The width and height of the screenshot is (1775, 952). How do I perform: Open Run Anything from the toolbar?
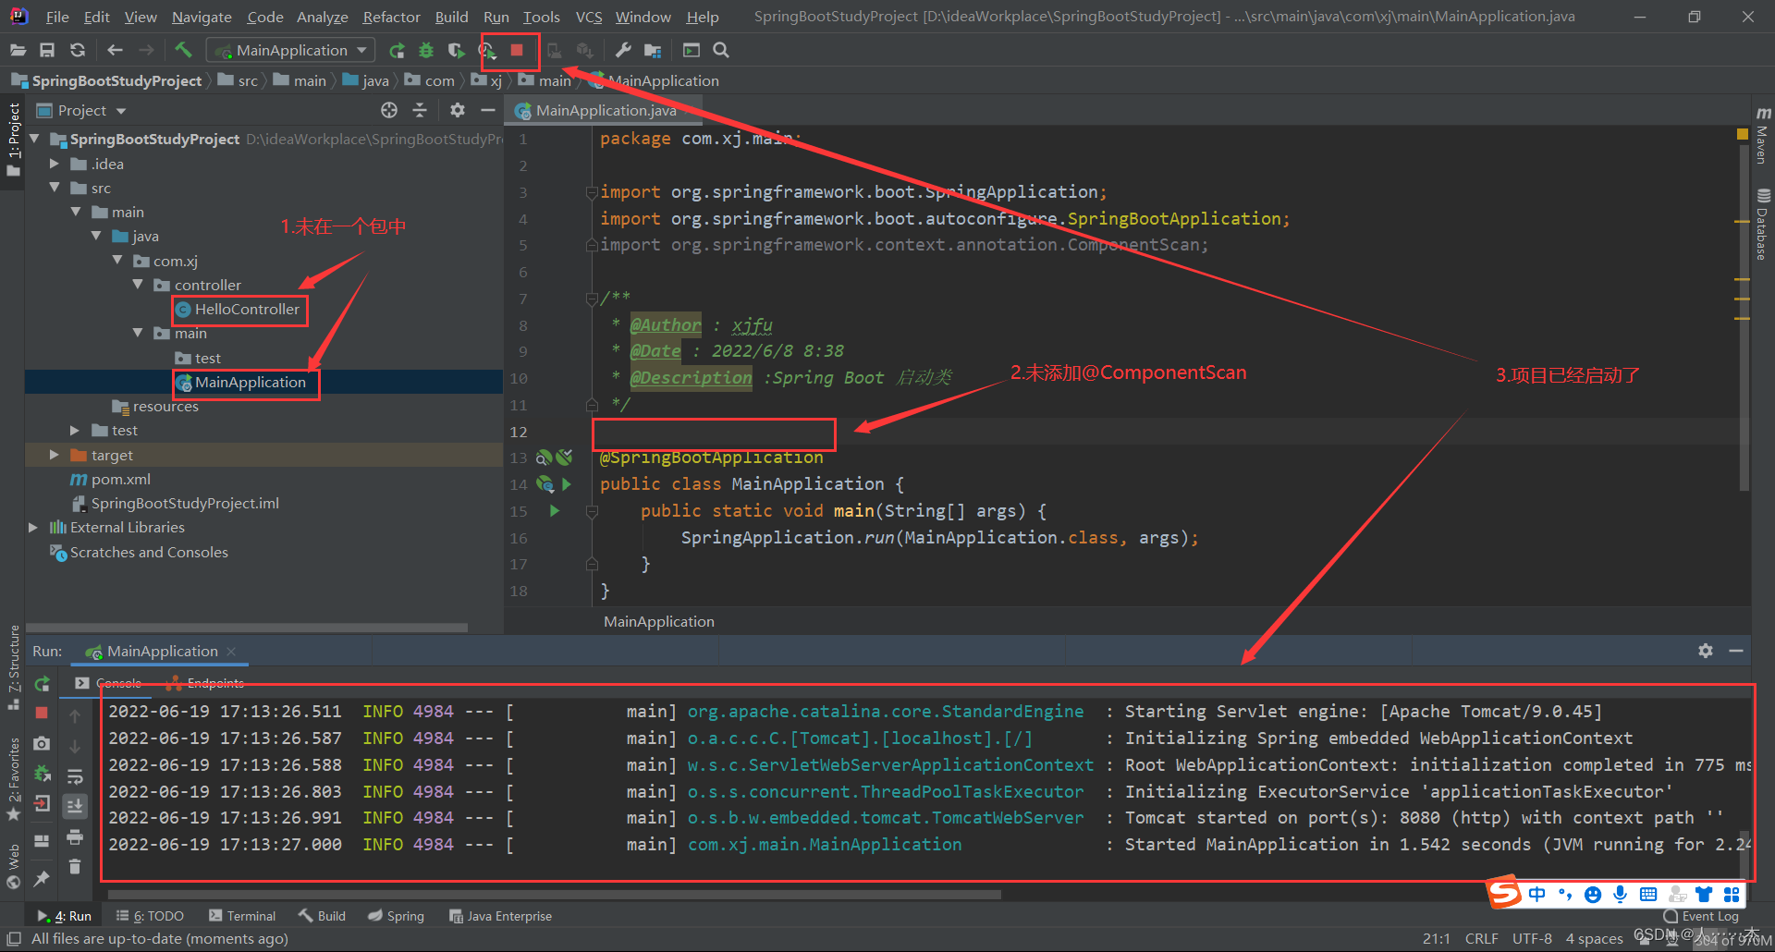pos(692,50)
